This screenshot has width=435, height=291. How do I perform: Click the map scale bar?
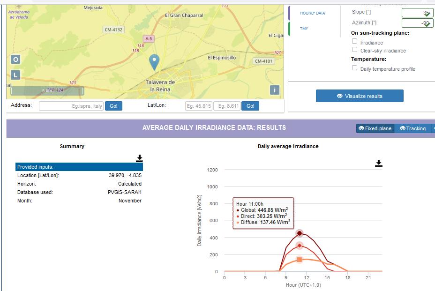(47, 91)
